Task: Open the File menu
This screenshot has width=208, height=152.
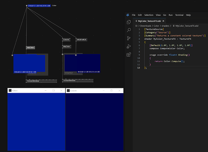Action: point(133,15)
